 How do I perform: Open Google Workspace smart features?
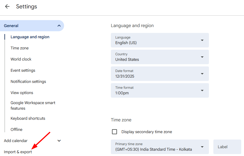[33, 105]
